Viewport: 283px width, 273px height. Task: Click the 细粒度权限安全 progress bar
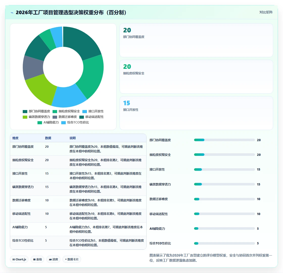pyautogui.click(x=224, y=155)
